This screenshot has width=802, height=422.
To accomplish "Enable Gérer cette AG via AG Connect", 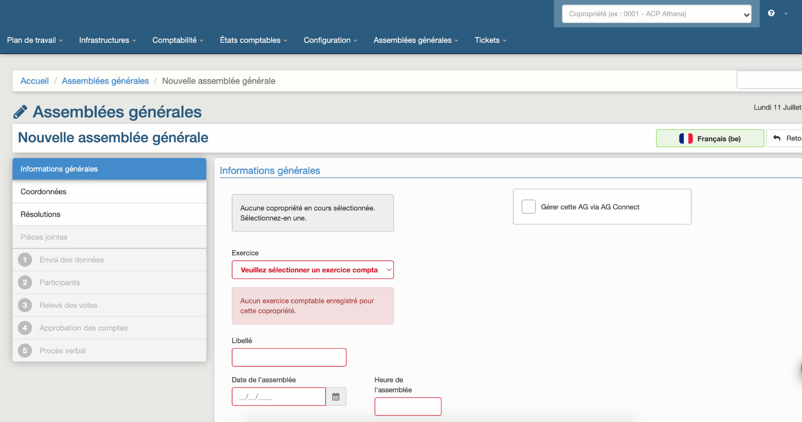I will tap(528, 207).
